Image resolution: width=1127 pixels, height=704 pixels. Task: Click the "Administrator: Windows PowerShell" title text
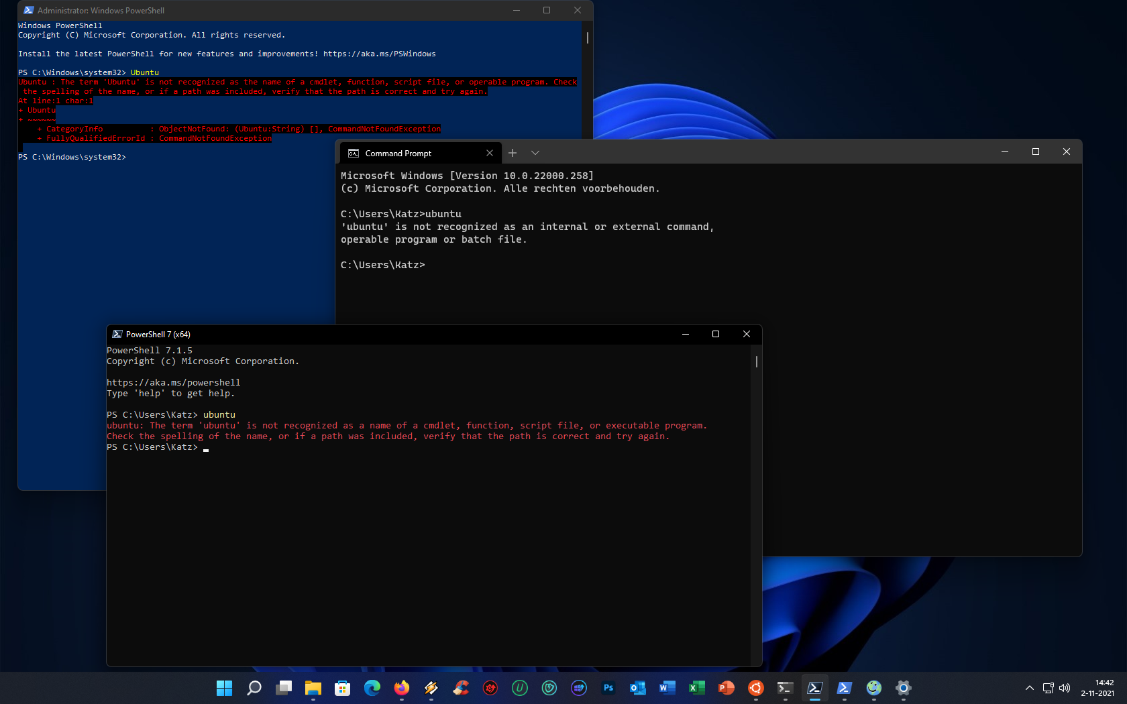pos(101,11)
